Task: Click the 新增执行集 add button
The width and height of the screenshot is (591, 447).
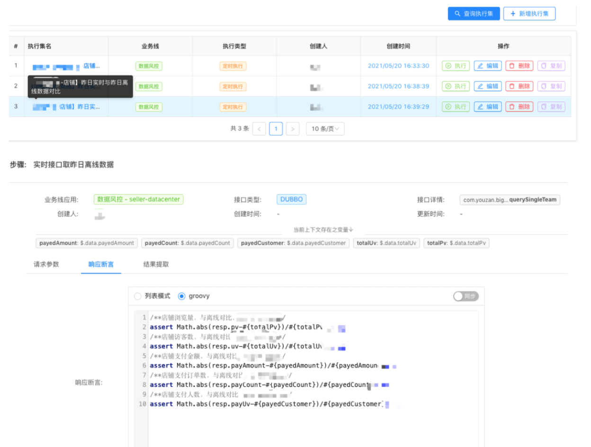Action: point(529,14)
